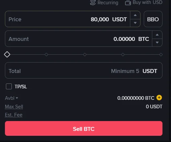This screenshot has width=171, height=142.
Task: Click the yellow plus deposit icon
Action: click(159, 98)
